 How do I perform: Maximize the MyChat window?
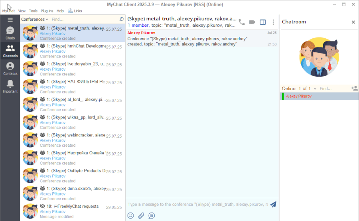tap(344, 4)
